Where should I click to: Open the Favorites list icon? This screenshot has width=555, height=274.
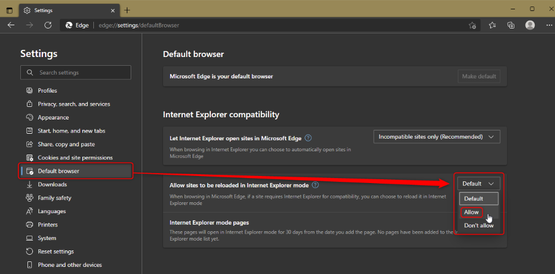click(492, 25)
